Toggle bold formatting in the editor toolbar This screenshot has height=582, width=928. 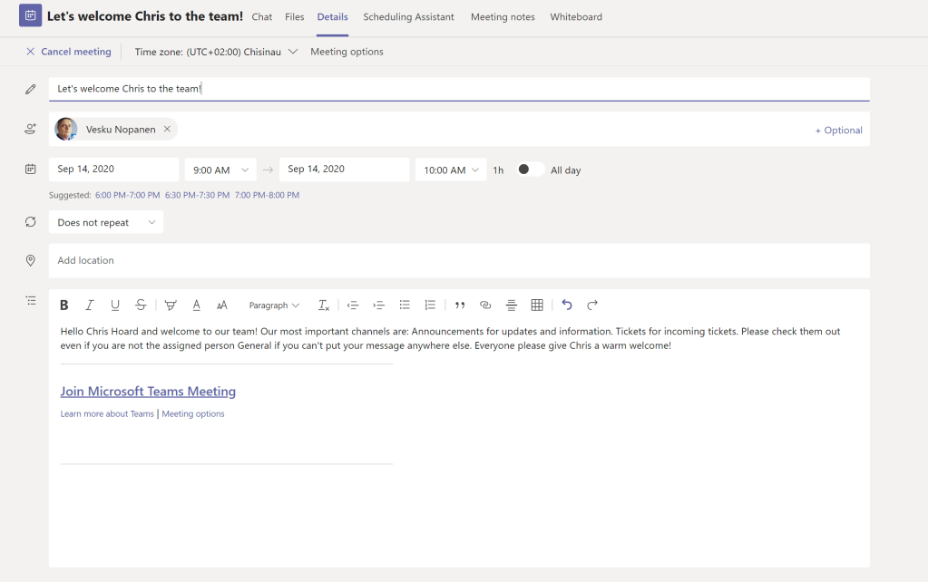[x=64, y=306]
